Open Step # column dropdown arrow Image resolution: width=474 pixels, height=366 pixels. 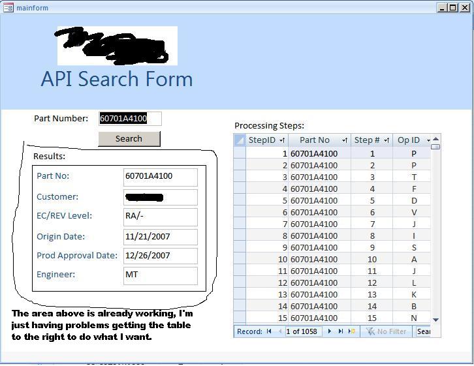387,140
